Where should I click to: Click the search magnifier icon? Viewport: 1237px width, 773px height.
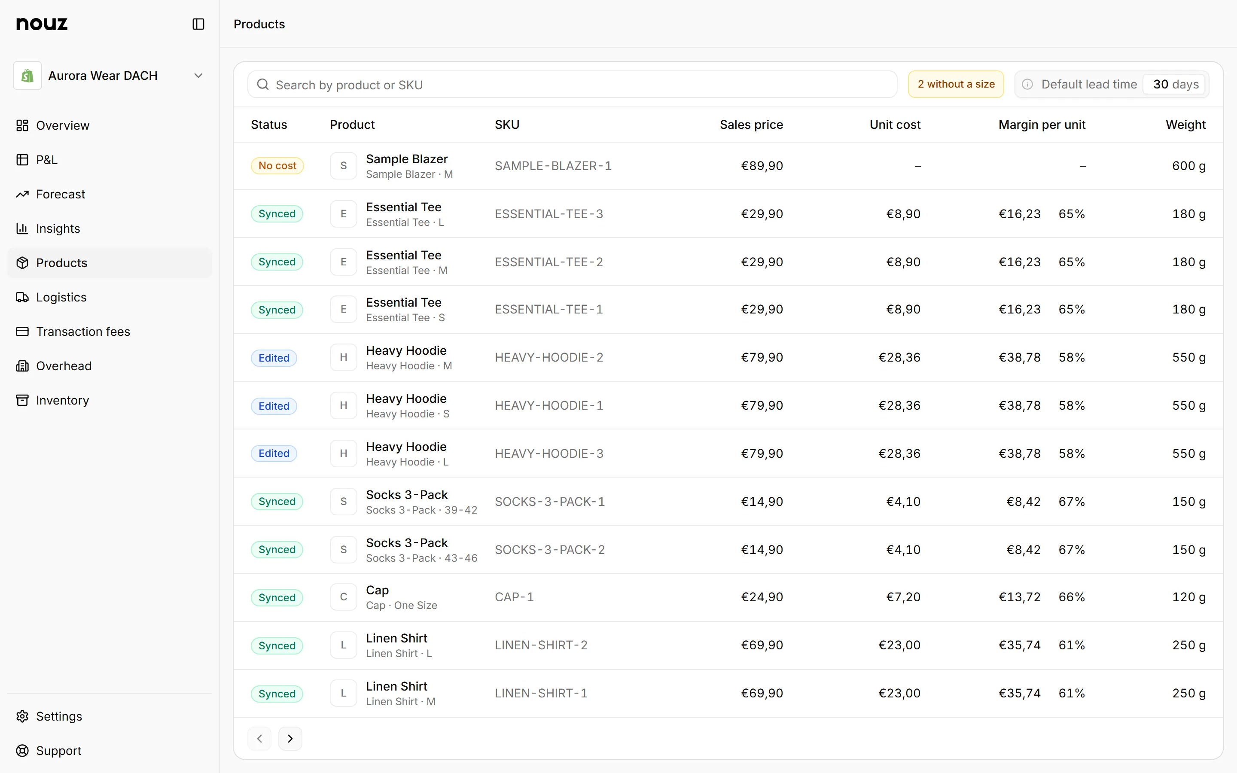click(263, 84)
